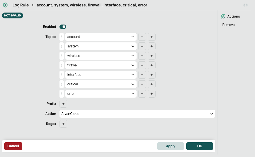
Task: Open the Action dropdown showing ArvanCloud
Action: (x=137, y=114)
